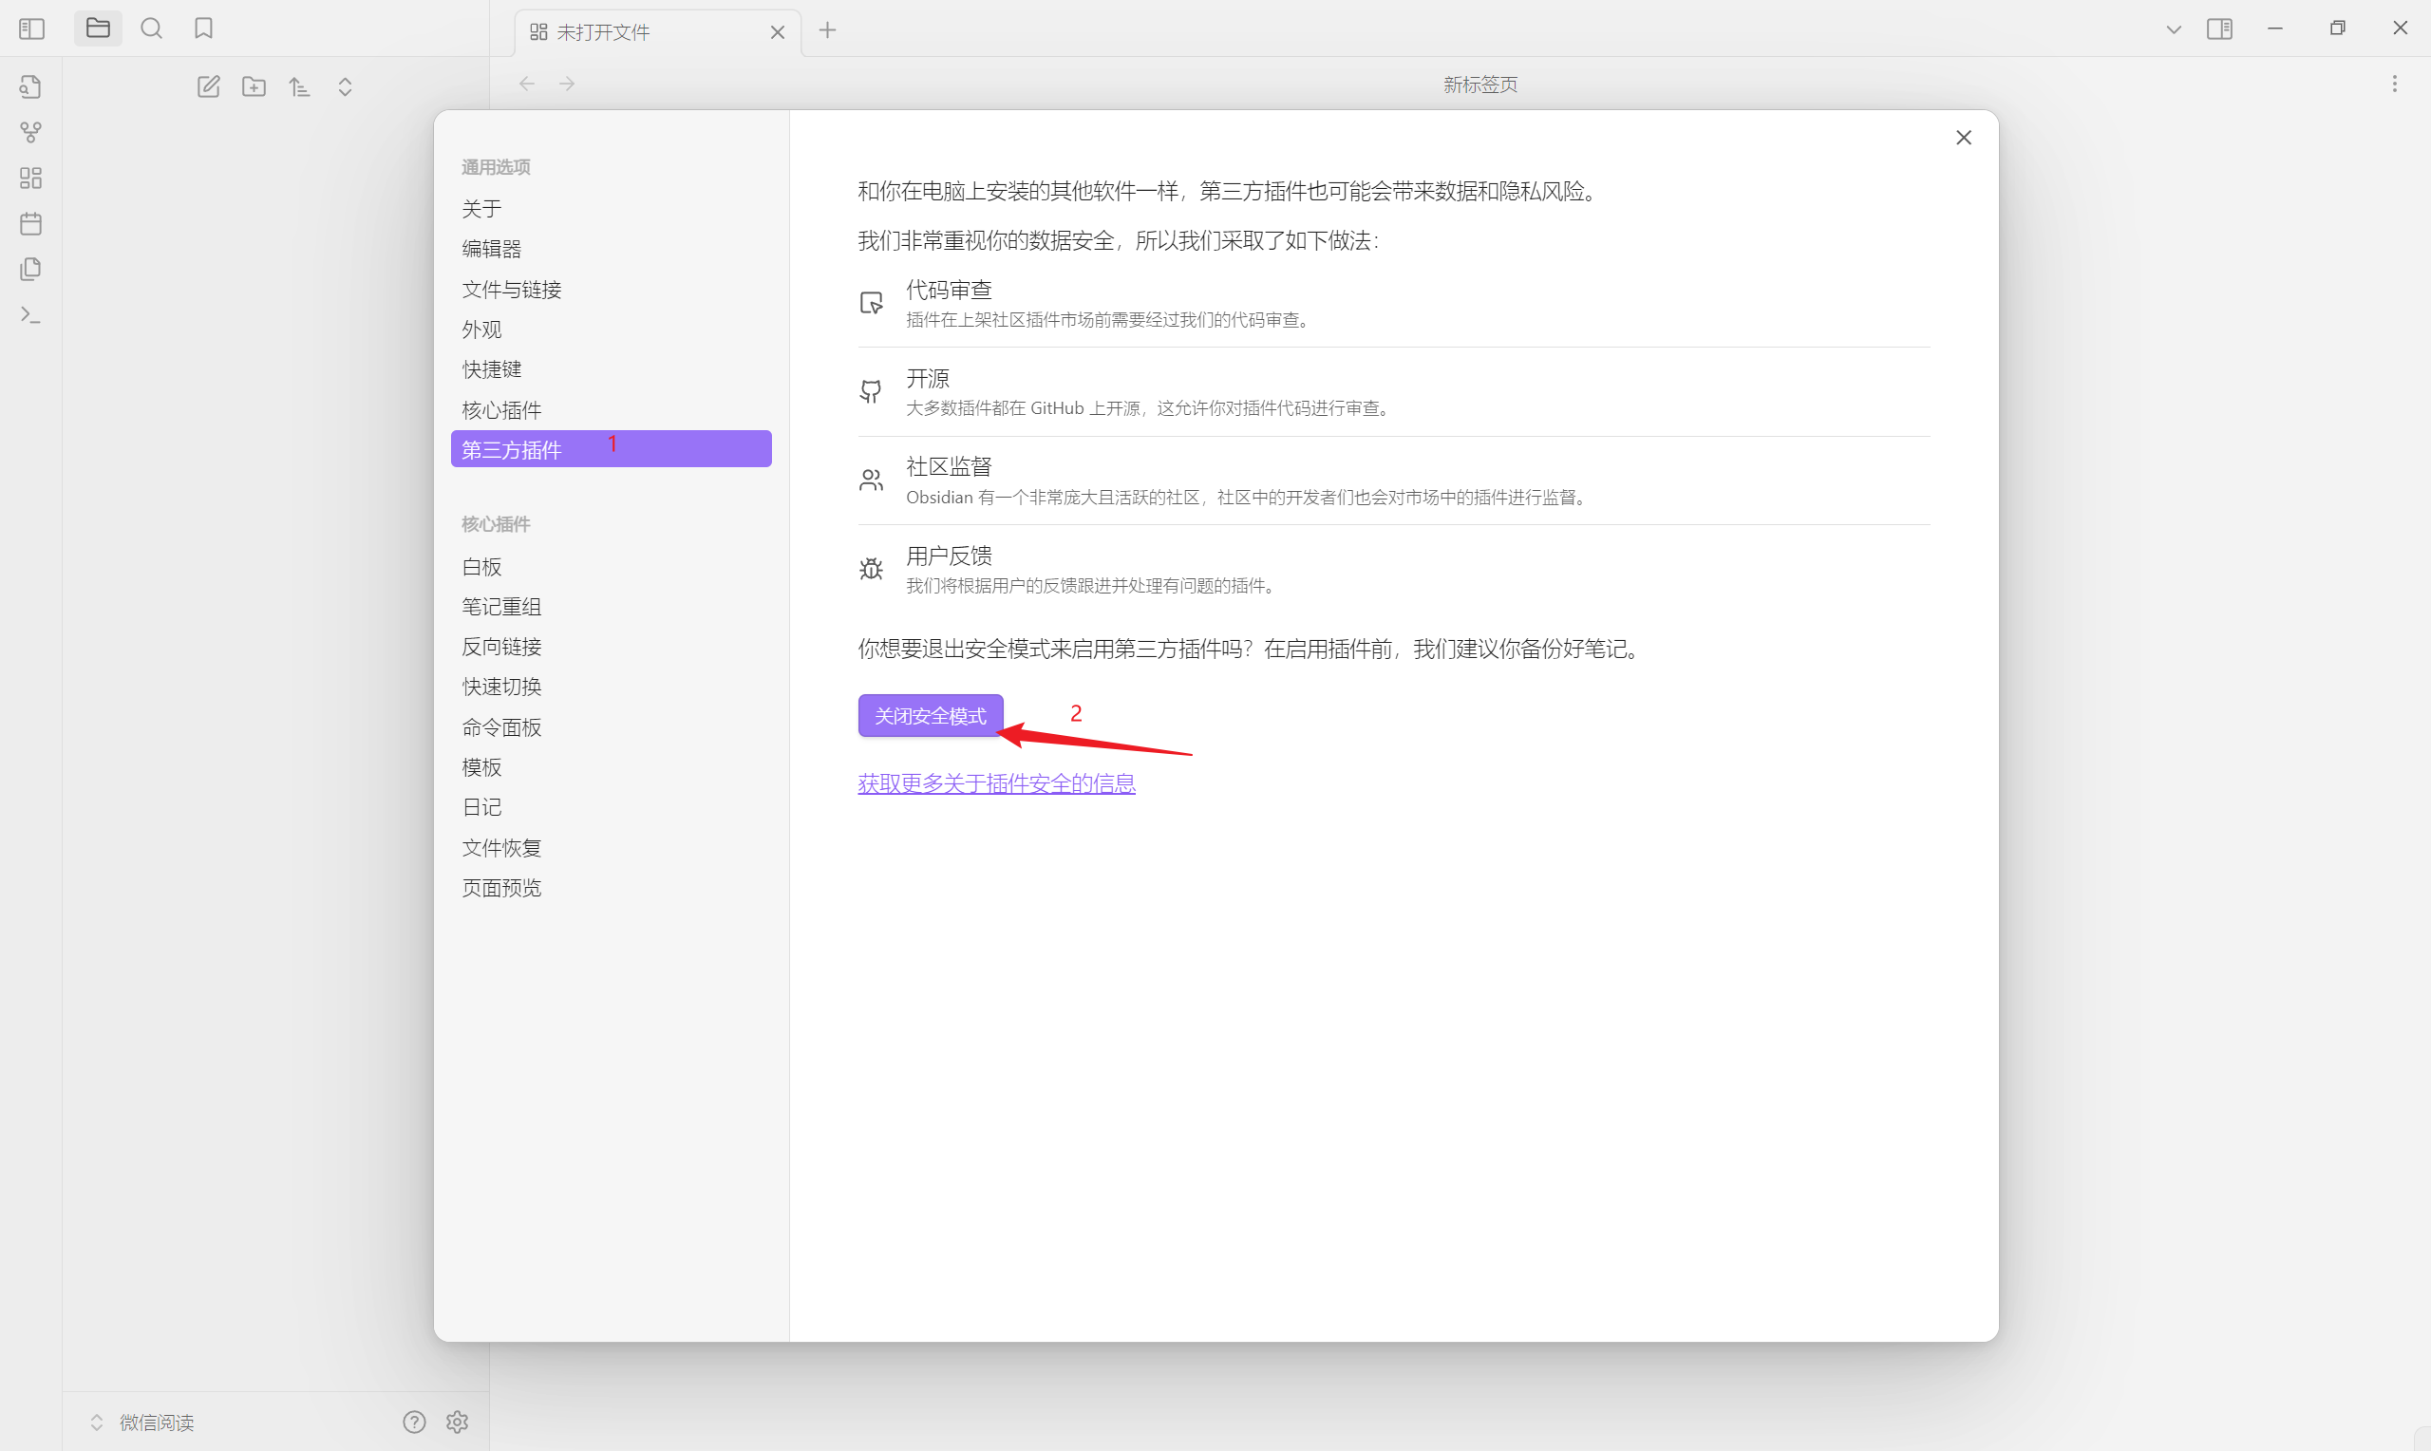
Task: Open 获取更多关于插件安全的信息 link
Action: (996, 783)
